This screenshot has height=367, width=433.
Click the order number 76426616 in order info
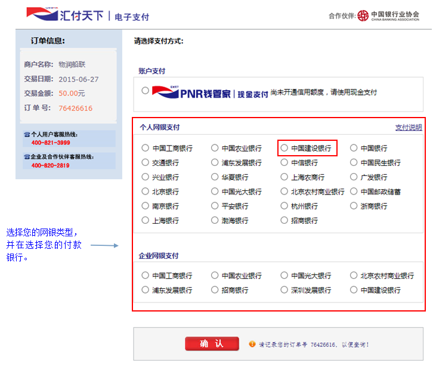75,108
